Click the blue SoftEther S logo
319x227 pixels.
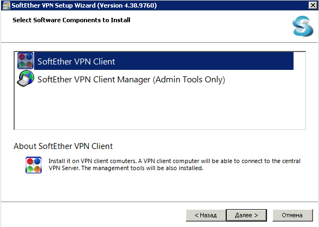point(303,26)
